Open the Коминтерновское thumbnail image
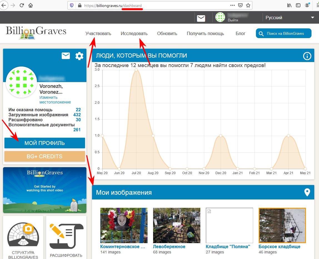 124,225
